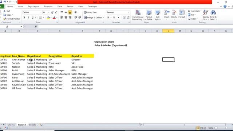The height and width of the screenshot is (131, 233).
Task: Open Format cells menu icon
Action: [x=182, y=12]
